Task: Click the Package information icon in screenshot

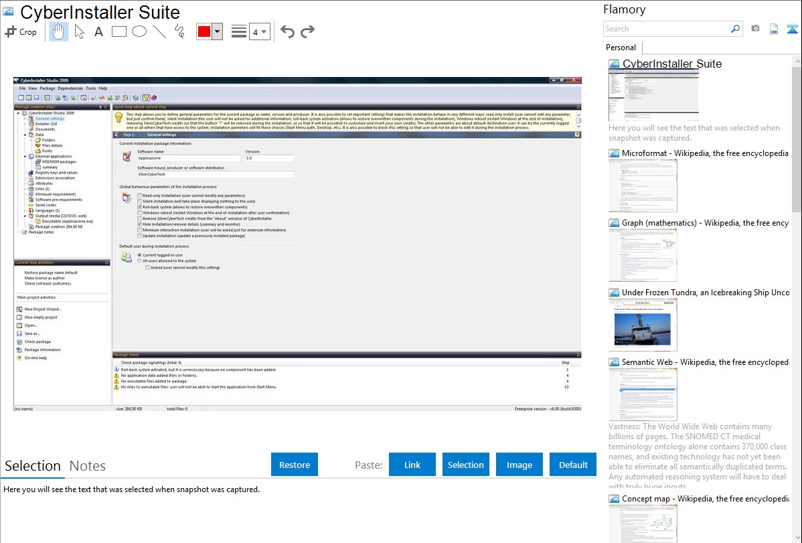Action: coord(19,350)
